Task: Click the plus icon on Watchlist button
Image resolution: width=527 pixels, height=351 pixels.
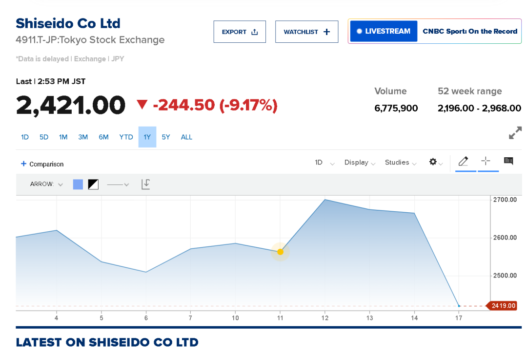Action: point(327,32)
